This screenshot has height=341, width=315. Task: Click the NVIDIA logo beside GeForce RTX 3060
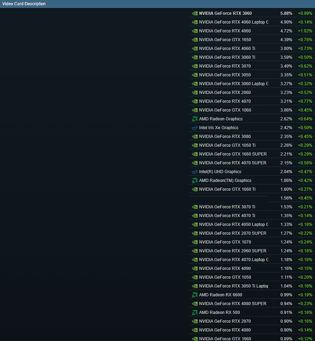(194, 13)
